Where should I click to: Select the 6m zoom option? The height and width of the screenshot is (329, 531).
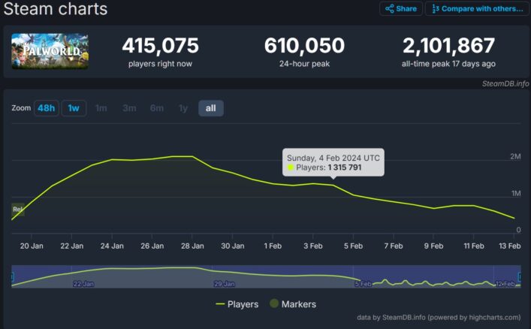(x=157, y=108)
